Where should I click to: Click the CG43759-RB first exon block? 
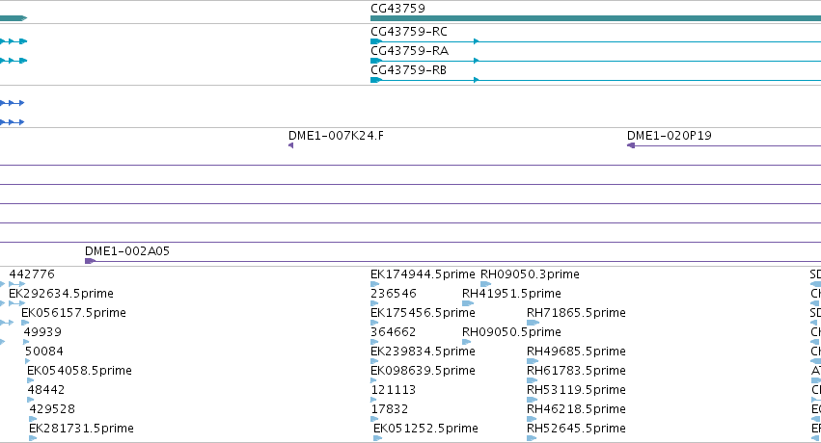(376, 80)
